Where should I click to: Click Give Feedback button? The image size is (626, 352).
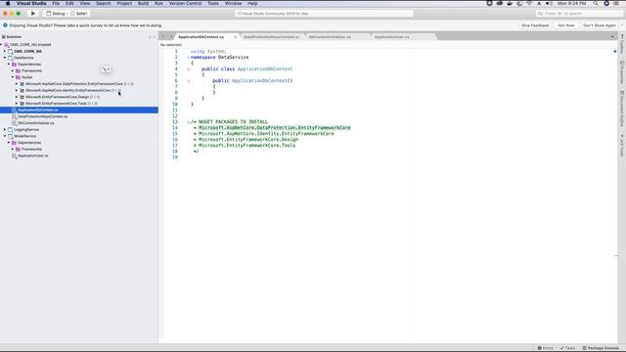[x=535, y=25]
